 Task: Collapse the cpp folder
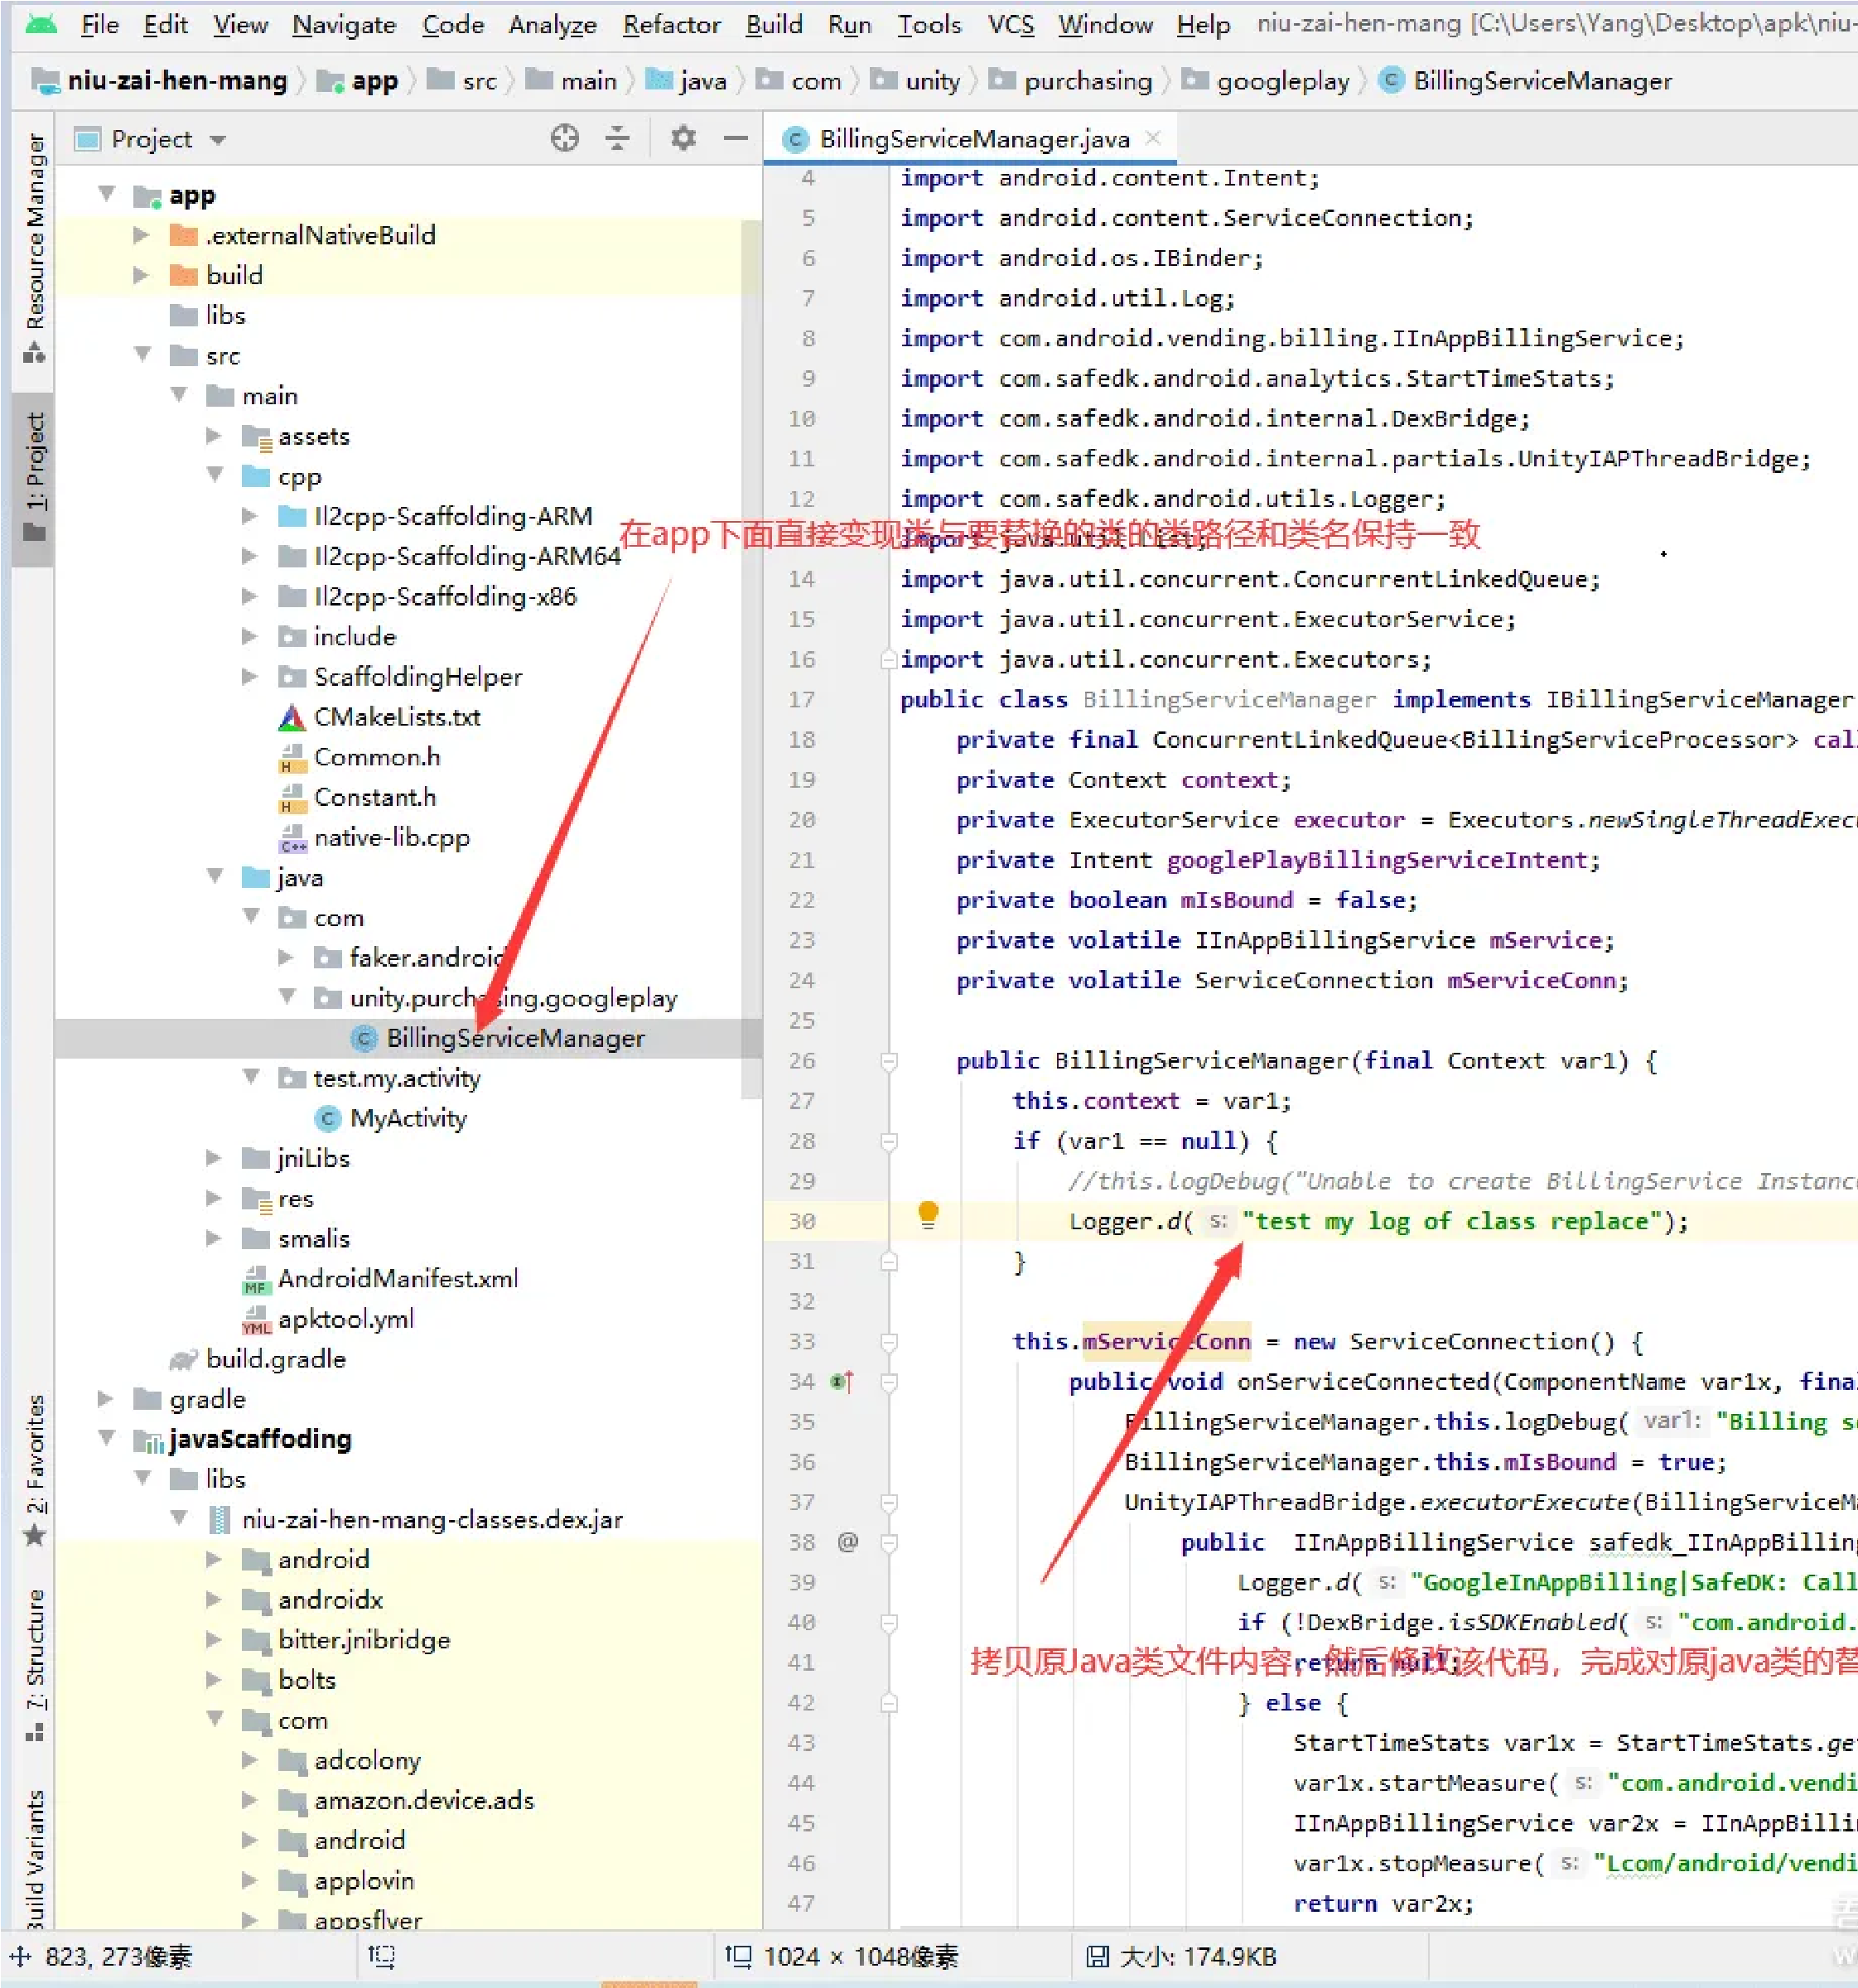[215, 475]
